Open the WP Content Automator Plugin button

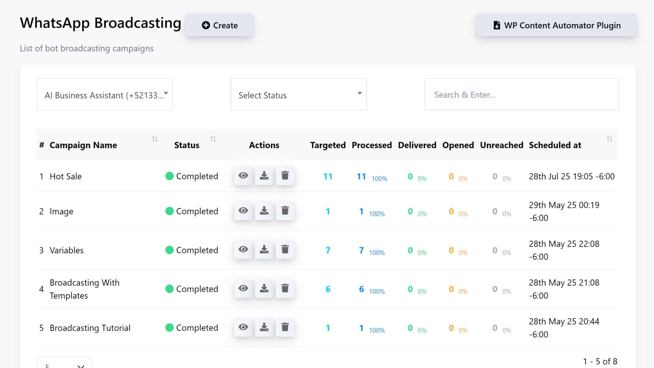556,25
